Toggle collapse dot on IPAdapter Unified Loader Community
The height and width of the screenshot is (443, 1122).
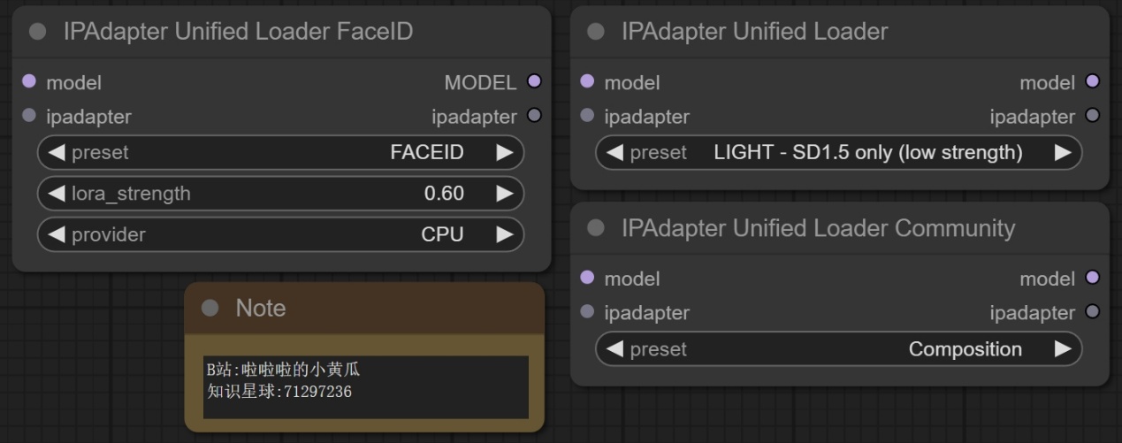pos(596,228)
